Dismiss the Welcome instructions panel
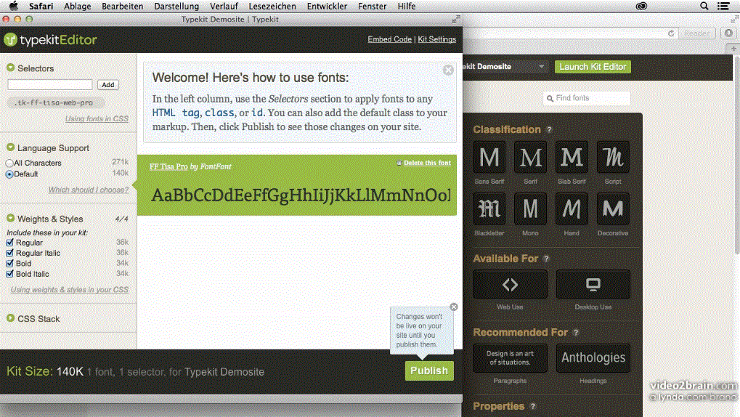 pos(448,70)
